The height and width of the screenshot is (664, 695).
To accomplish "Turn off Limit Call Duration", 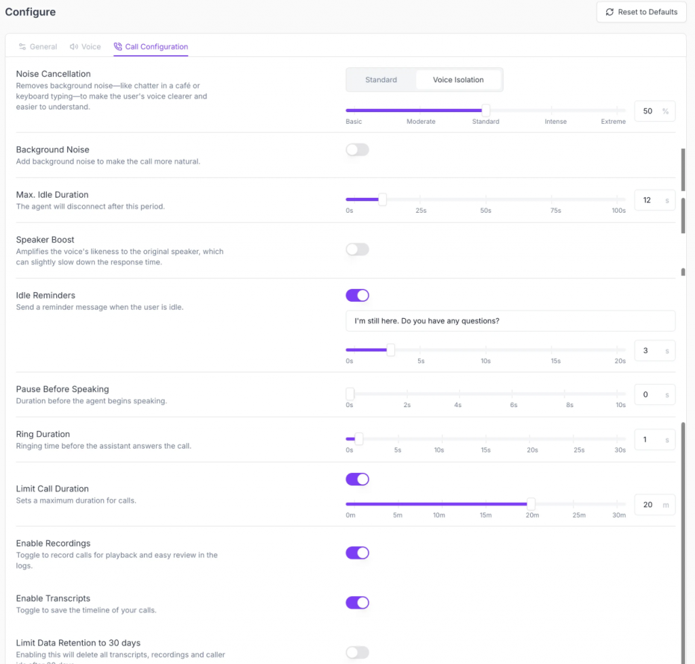I will (357, 479).
